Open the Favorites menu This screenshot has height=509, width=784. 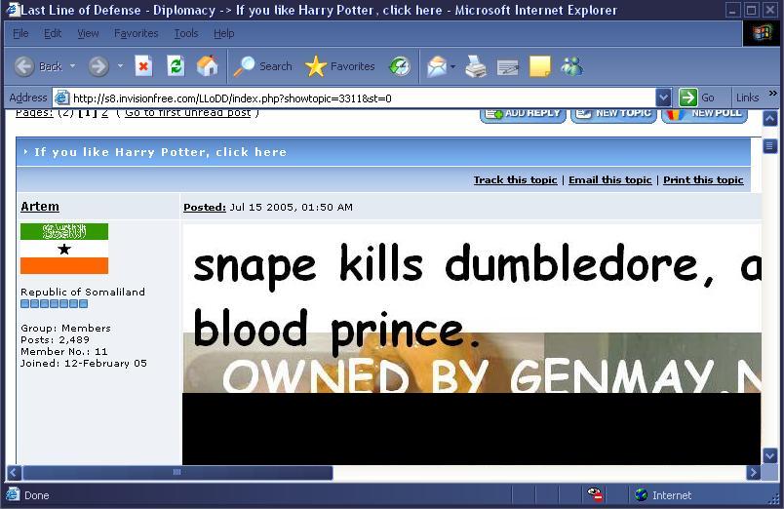pyautogui.click(x=136, y=33)
